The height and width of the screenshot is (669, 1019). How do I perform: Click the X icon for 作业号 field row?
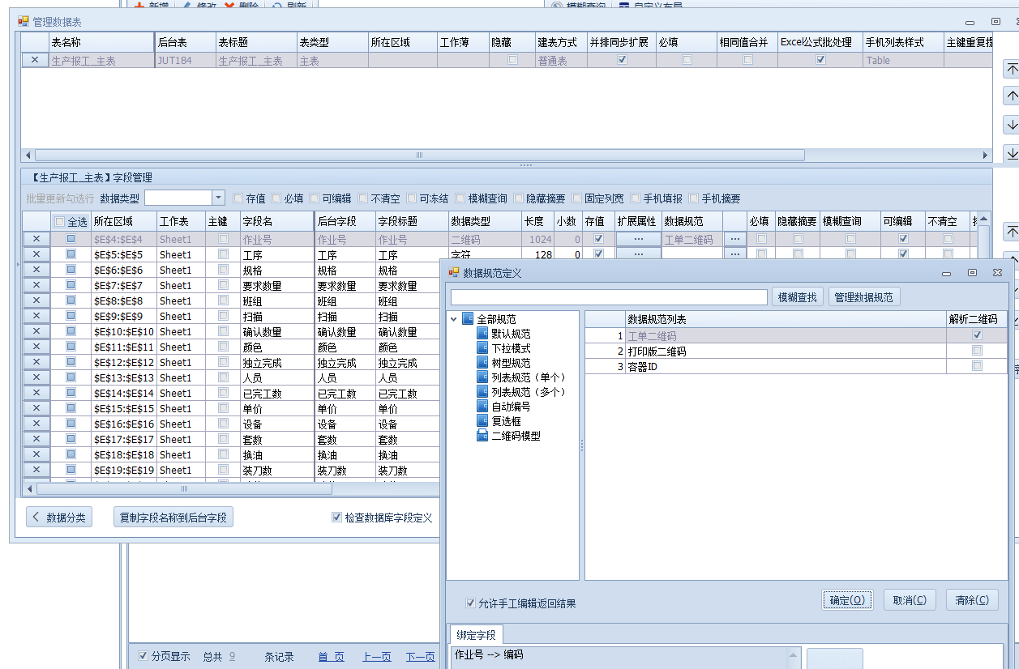coord(36,239)
